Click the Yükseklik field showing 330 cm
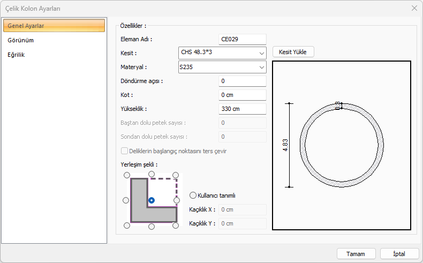The height and width of the screenshot is (263, 423). pyautogui.click(x=243, y=109)
